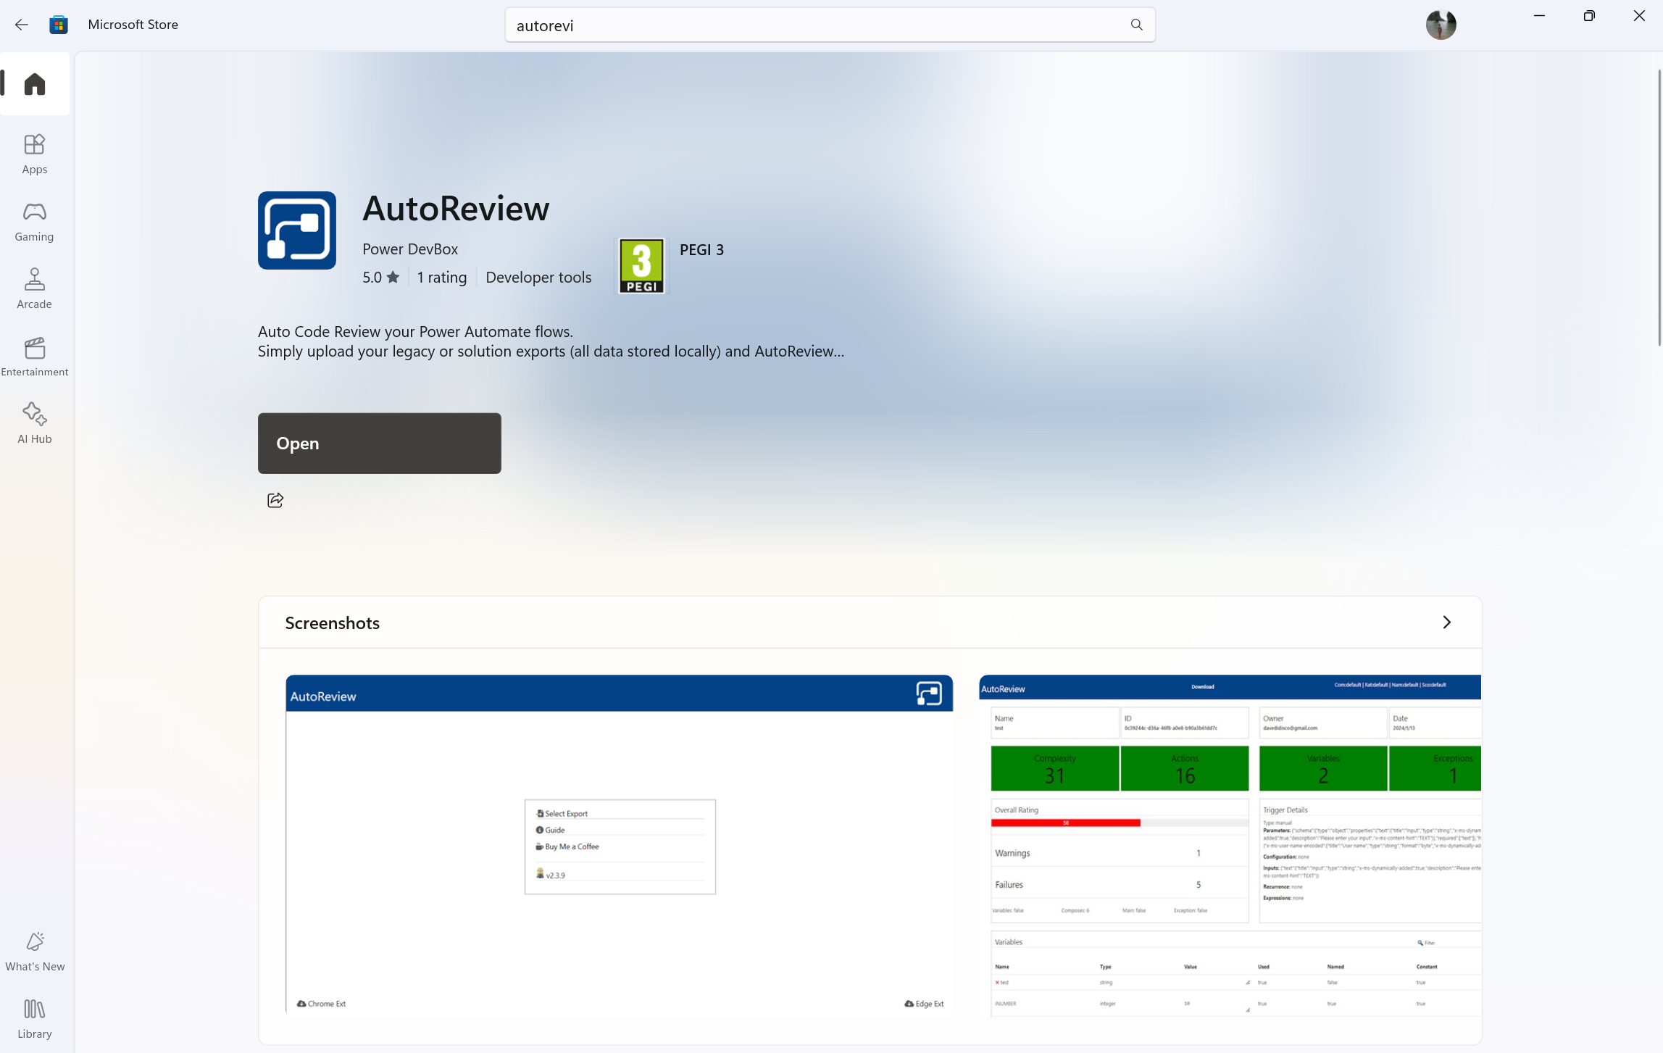Open AI Hub from sidebar

(35, 423)
